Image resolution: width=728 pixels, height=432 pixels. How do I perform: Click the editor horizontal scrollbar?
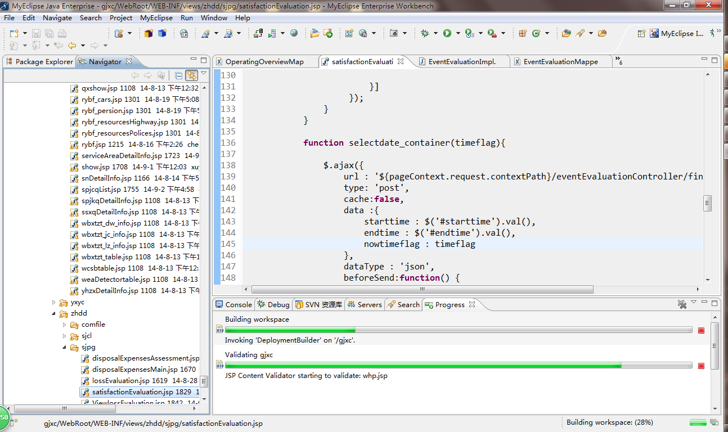(x=422, y=289)
